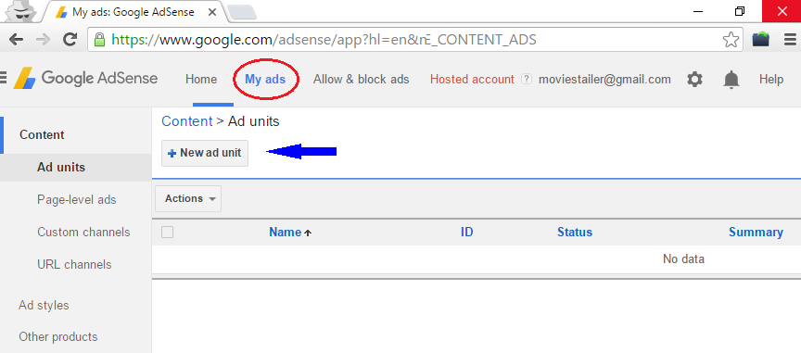Open the My ads tab
The width and height of the screenshot is (801, 353).
[x=265, y=79]
